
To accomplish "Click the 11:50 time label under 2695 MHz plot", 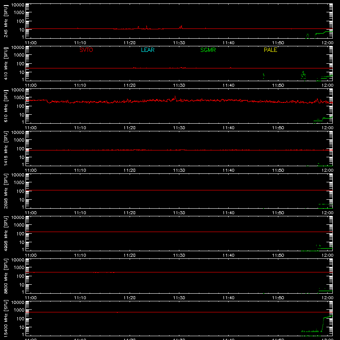I will 278,213.
